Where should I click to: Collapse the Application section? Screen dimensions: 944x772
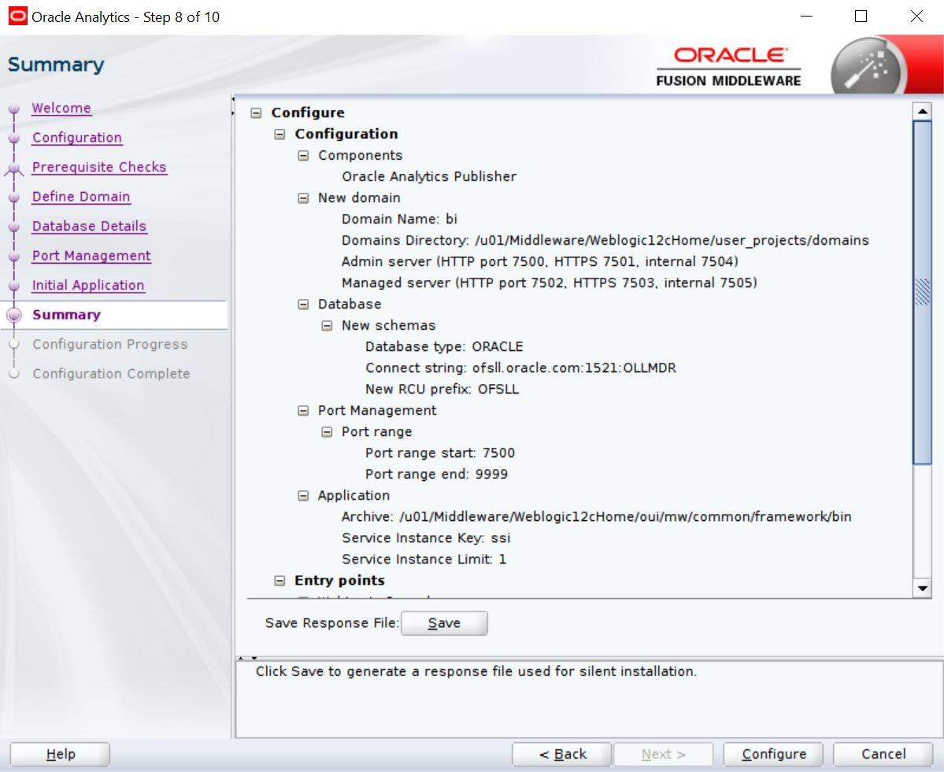click(303, 496)
